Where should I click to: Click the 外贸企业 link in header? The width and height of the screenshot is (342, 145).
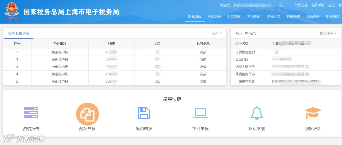tap(301, 5)
